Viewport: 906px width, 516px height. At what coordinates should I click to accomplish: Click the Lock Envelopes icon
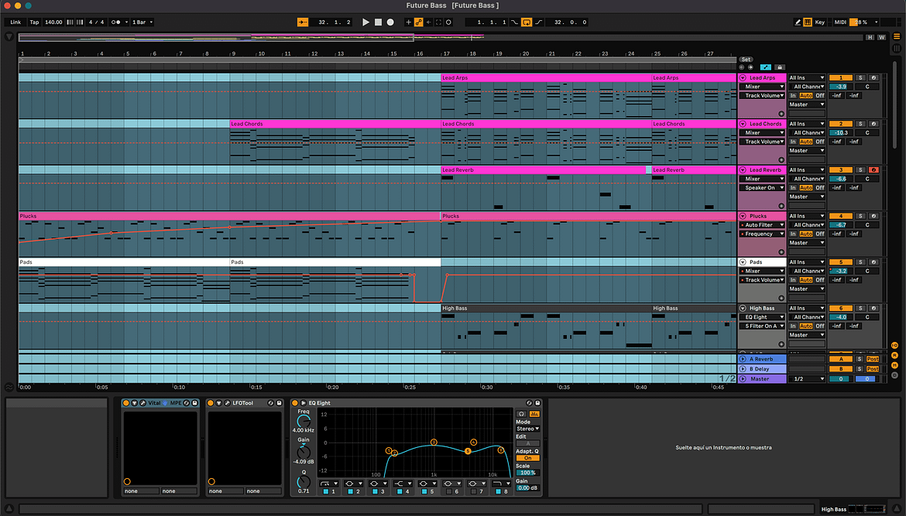[780, 67]
